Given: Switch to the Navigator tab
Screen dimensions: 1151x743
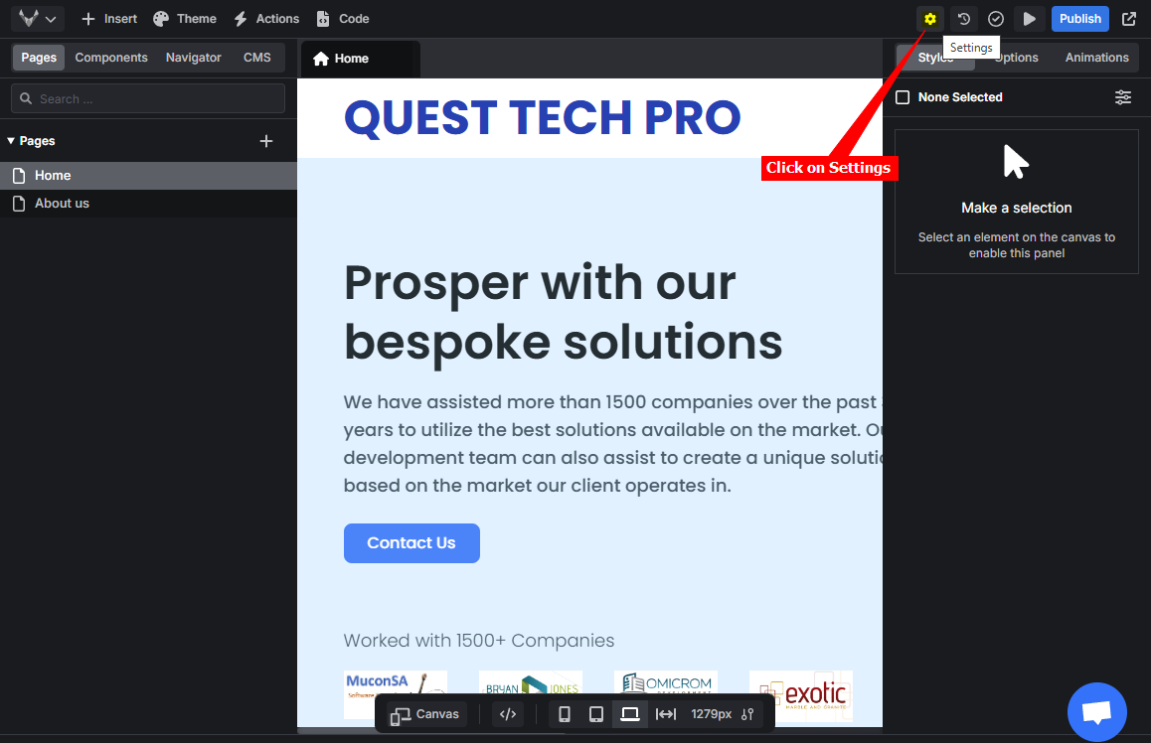Looking at the screenshot, I should 193,58.
